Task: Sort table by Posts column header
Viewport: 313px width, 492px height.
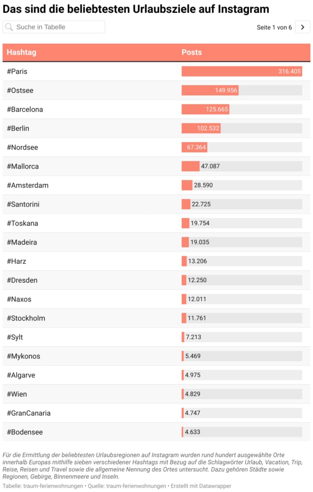Action: (x=192, y=52)
